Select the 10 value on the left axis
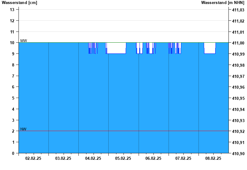Screen dimensions: 247x170 click(12, 43)
